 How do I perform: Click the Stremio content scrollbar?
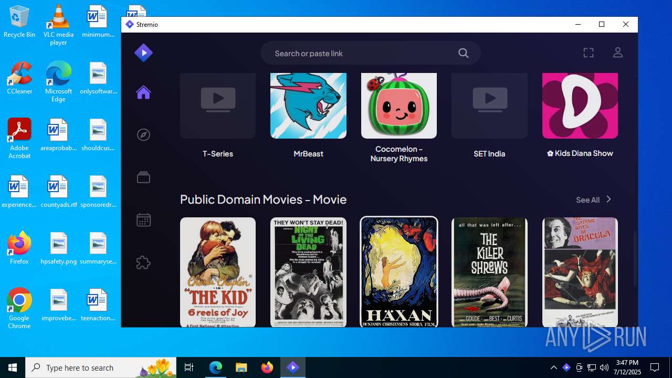coord(634,258)
